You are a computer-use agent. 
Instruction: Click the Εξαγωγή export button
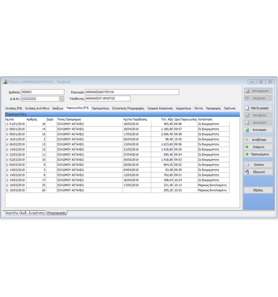(x=258, y=172)
